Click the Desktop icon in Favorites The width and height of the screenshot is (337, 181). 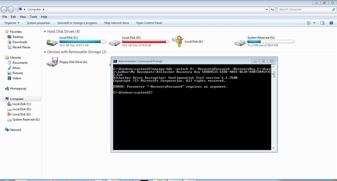coord(9,37)
